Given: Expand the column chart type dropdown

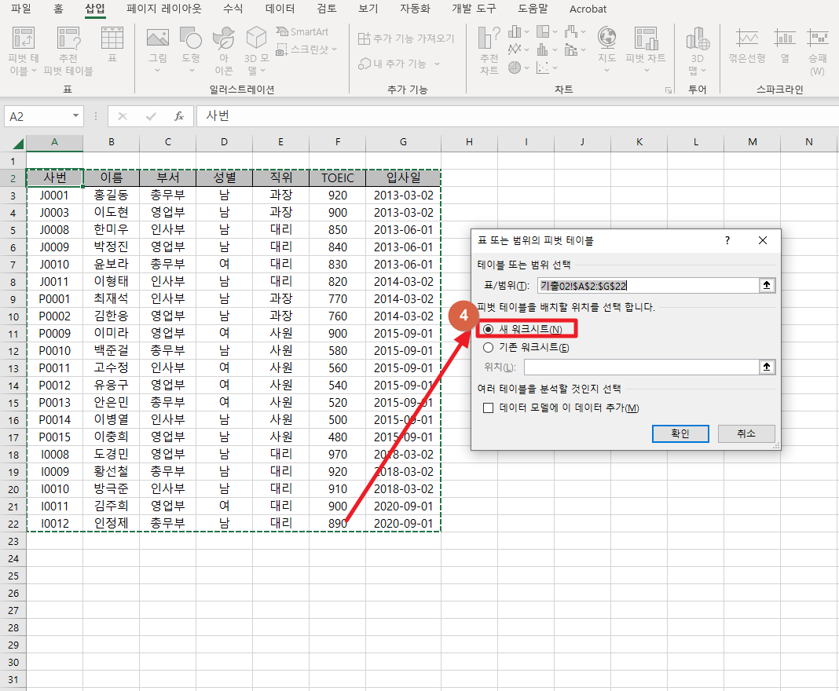Looking at the screenshot, I should 527,31.
